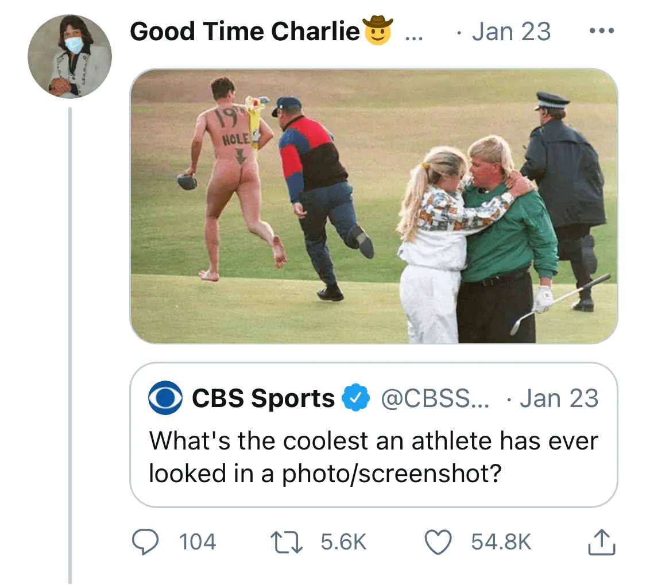
Task: Like the tweet with the heart icon
Action: 438,542
